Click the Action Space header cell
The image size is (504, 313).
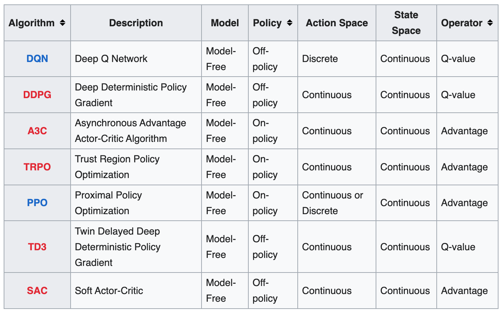coord(337,23)
